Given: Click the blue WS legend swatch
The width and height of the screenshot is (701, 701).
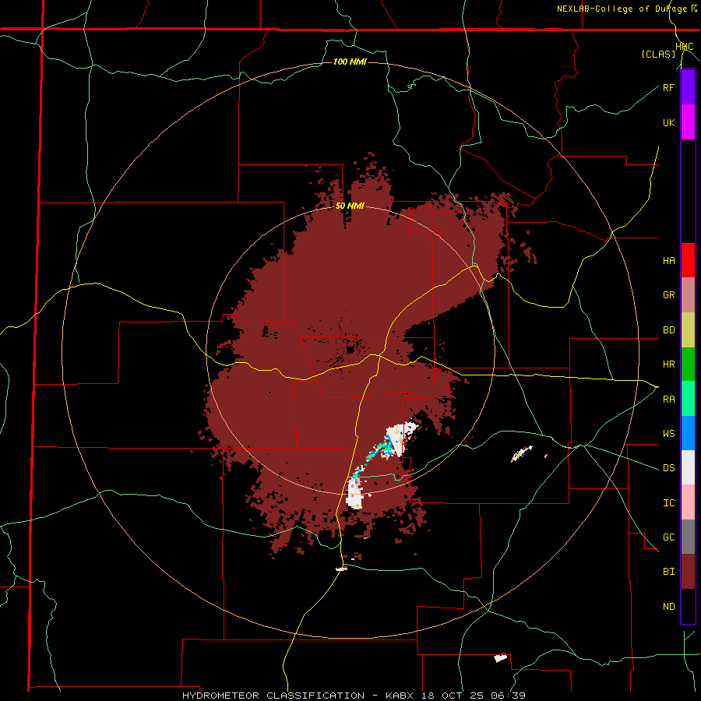Looking at the screenshot, I should coord(688,433).
